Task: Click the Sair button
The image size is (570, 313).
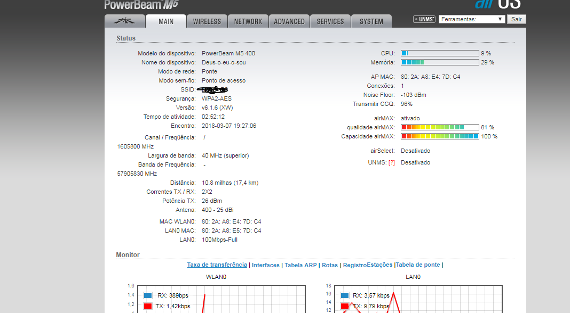Action: (516, 19)
